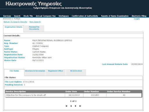Go to next results page arrow

pos(76,106)
